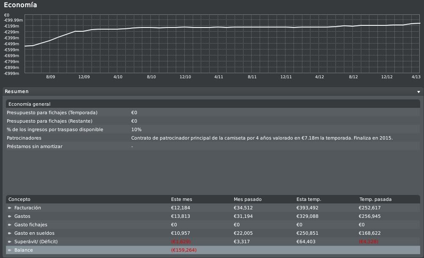The width and height of the screenshot is (424, 258).
Task: Click Facturación last month value €34,512
Action: (x=243, y=208)
